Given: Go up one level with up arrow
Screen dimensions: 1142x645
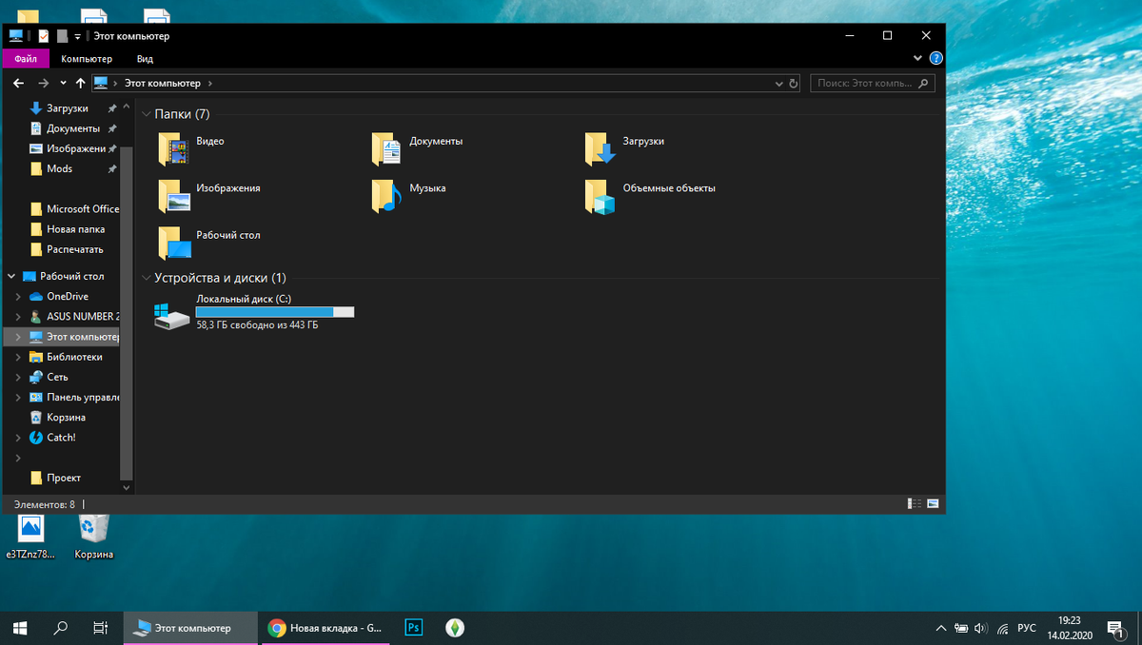Looking at the screenshot, I should [x=81, y=83].
